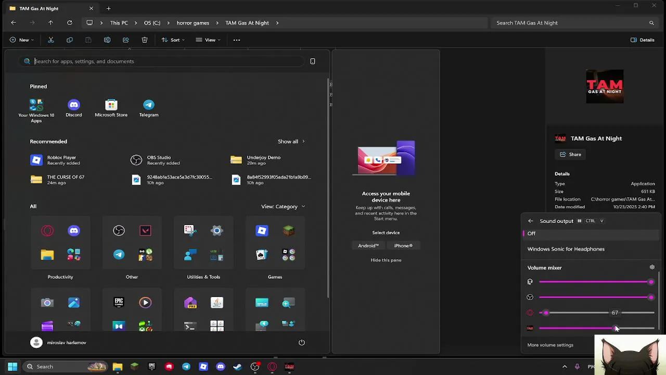The width and height of the screenshot is (666, 375).
Task: Mute TAM game in volume mixer
Action: click(x=530, y=328)
